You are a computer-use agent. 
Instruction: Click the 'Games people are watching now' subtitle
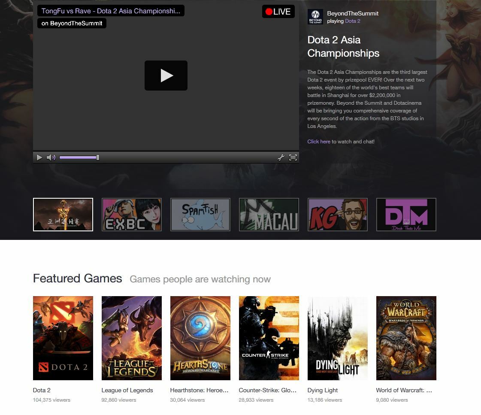coord(200,279)
